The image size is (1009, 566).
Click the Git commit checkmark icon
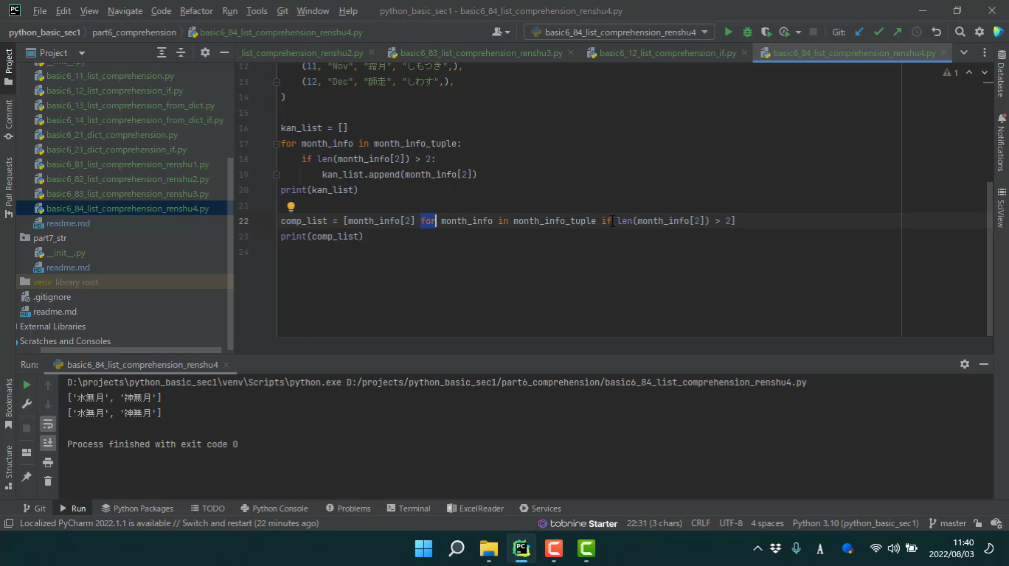coord(878,32)
